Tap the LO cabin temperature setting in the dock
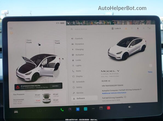Screen dimensions: 163x121 39,111
